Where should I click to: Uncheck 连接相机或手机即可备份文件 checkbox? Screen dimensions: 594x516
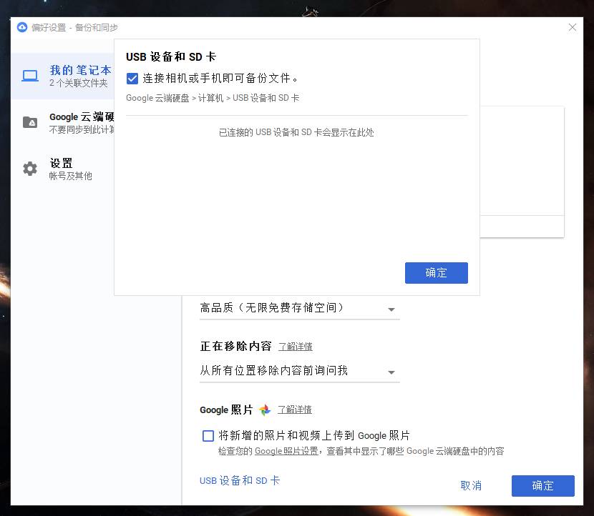132,79
